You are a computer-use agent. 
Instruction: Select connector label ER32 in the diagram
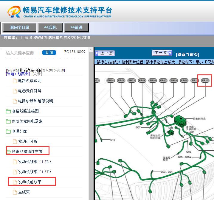click(x=131, y=80)
